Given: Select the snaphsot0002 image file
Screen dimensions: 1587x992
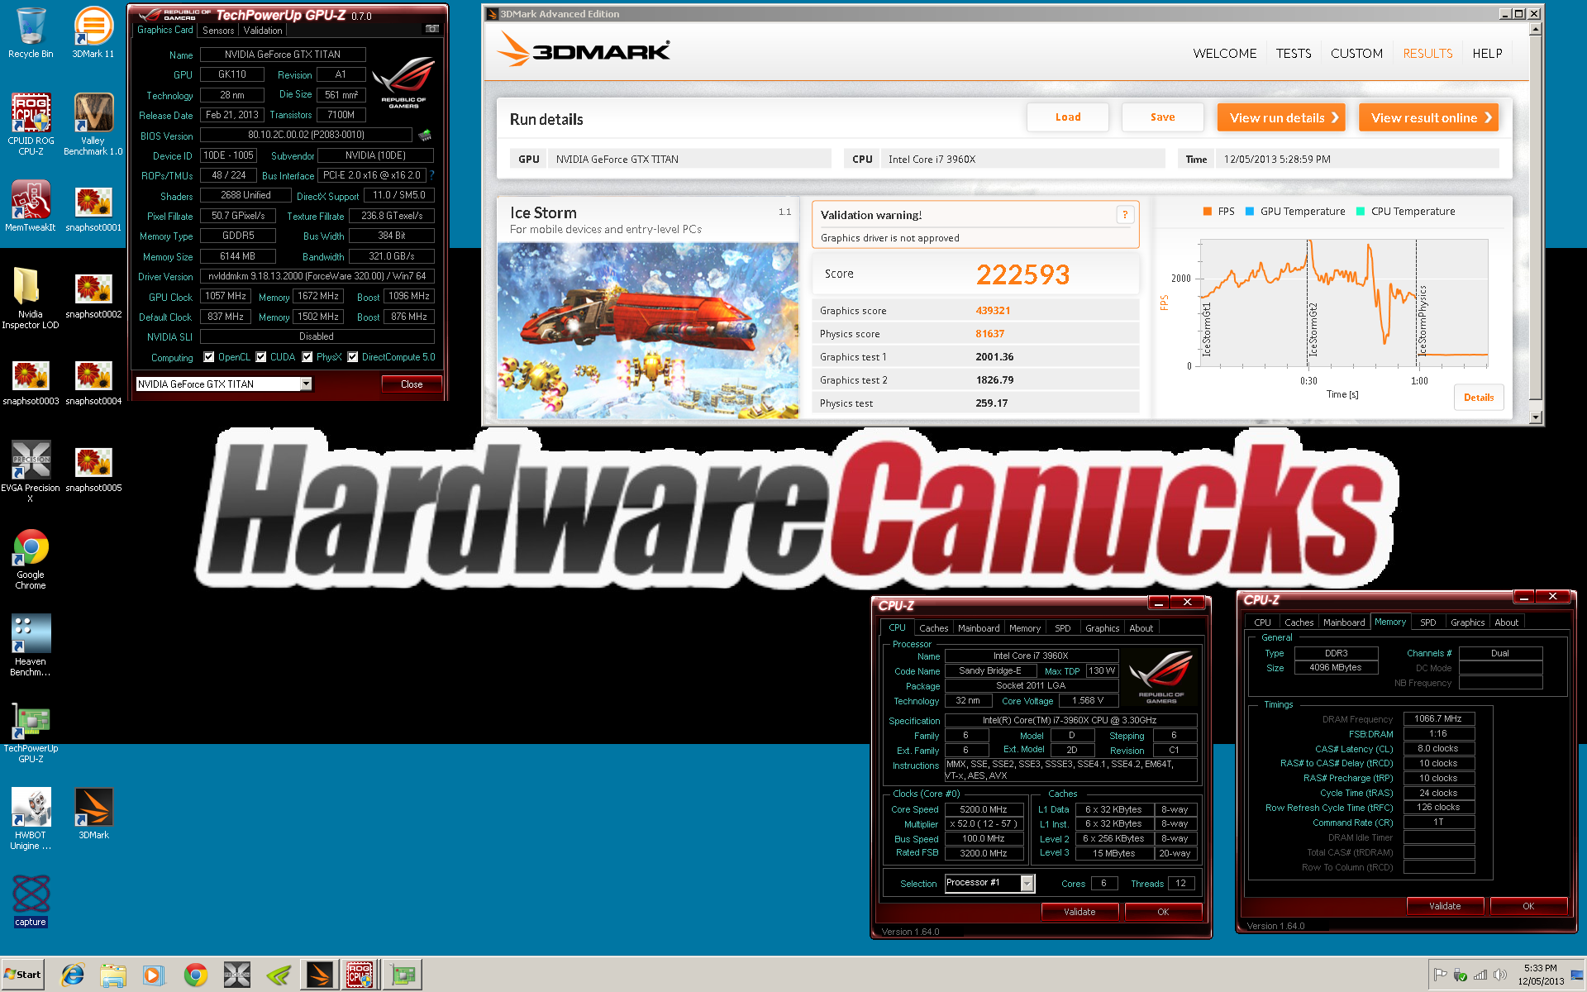Looking at the screenshot, I should coord(93,296).
